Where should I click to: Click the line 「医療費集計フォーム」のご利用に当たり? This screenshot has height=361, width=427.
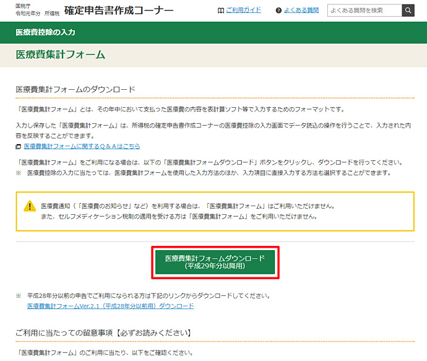pos(105,353)
